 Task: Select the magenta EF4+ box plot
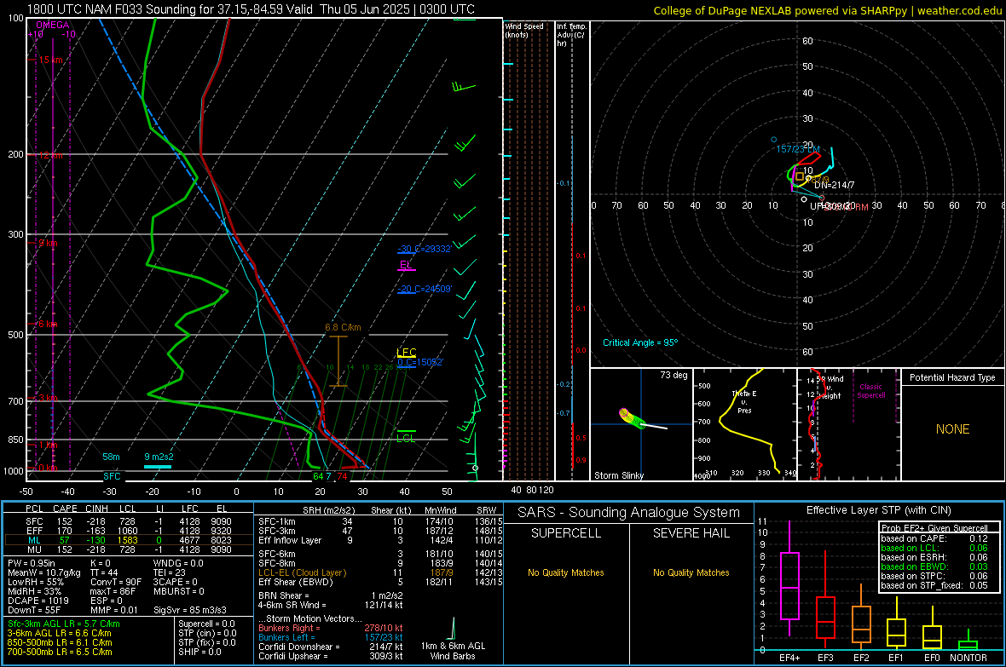pyautogui.click(x=789, y=578)
